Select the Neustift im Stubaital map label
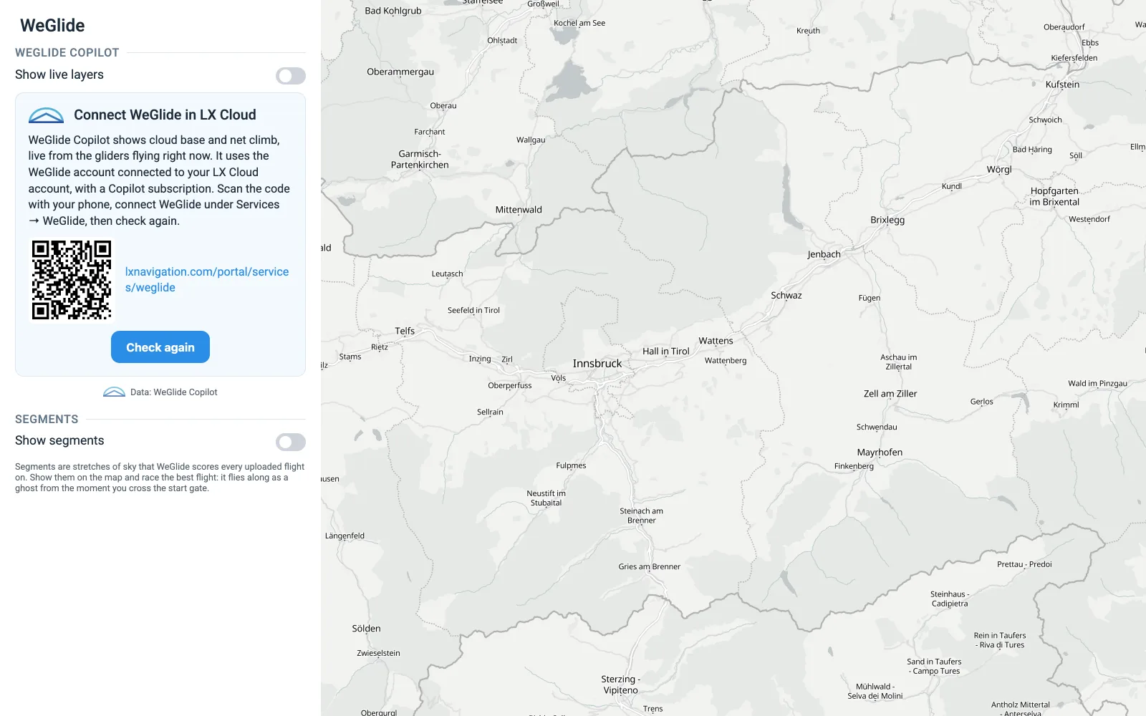This screenshot has width=1146, height=716. pos(546,498)
